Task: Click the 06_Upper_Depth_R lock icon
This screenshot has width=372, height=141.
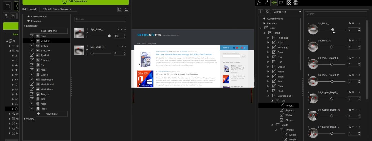Action: tap(350, 110)
